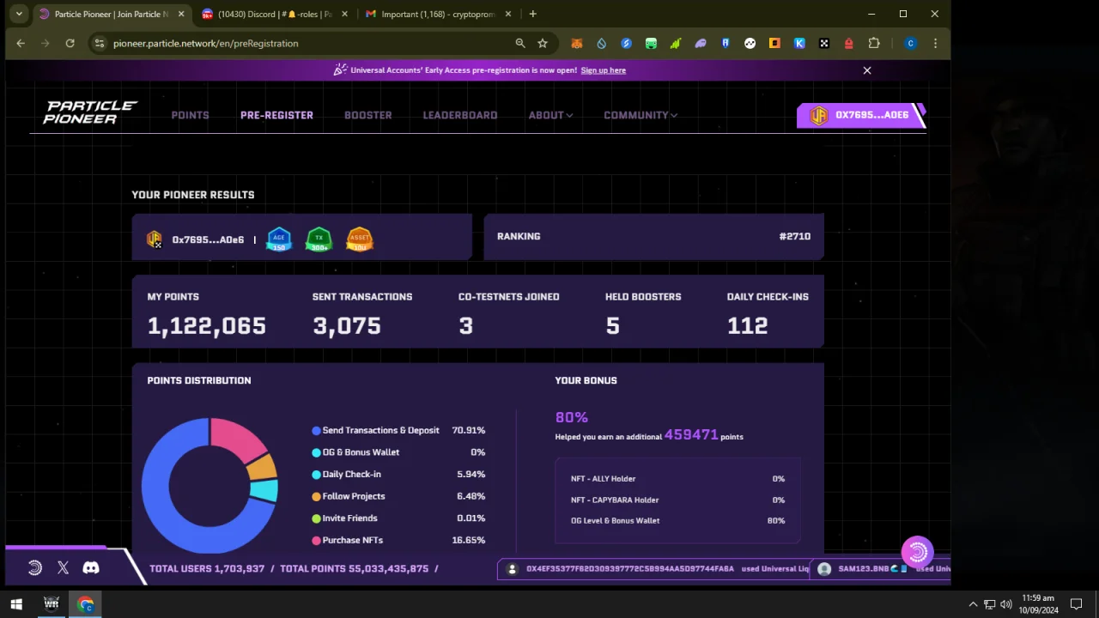Click the #2710 ranking value
This screenshot has height=618, width=1099.
[794, 236]
